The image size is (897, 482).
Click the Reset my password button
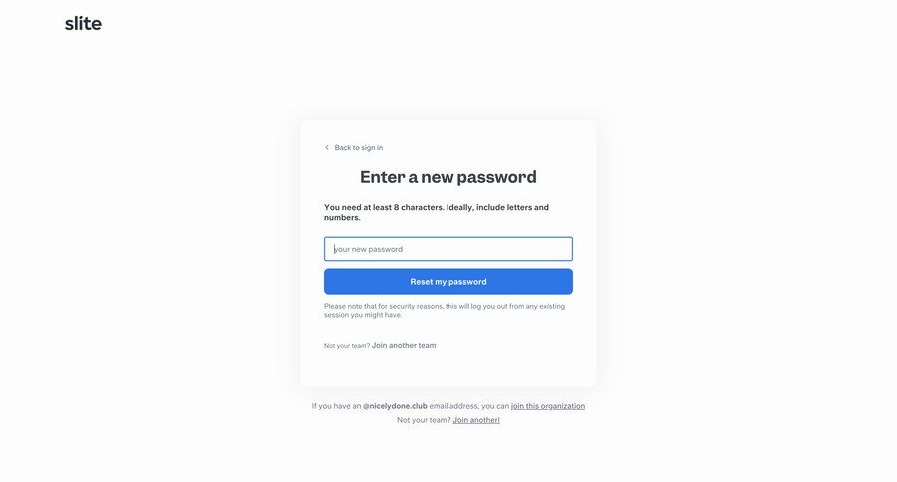point(448,281)
